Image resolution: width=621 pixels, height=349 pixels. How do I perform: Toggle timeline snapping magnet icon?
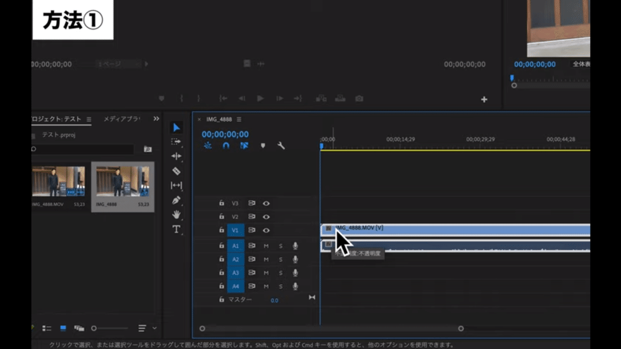pos(226,146)
